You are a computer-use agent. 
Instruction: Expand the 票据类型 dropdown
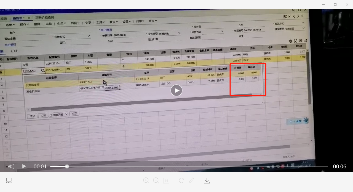point(303,28)
